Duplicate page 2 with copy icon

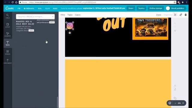click(x=175, y=98)
